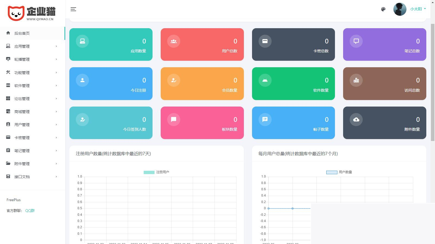Click the 小太阳 profile avatar picture
The image size is (435, 244).
400,9
